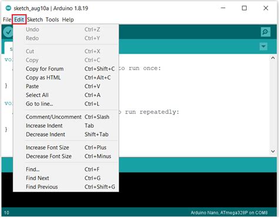Click the 'run once:' comment text
The height and width of the screenshot is (219, 279).
click(145, 68)
